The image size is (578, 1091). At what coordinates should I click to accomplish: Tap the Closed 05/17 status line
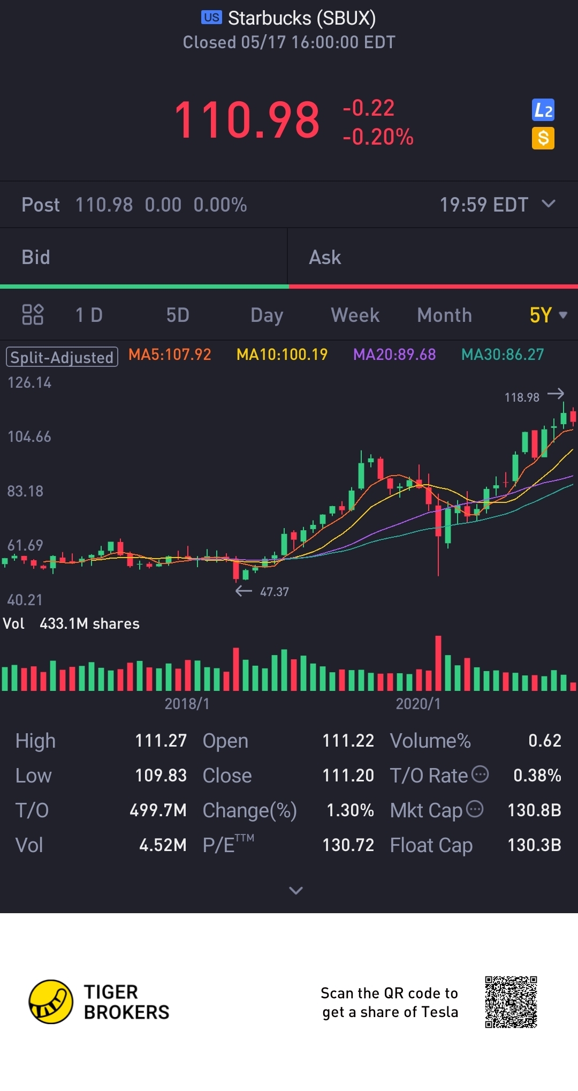click(289, 42)
